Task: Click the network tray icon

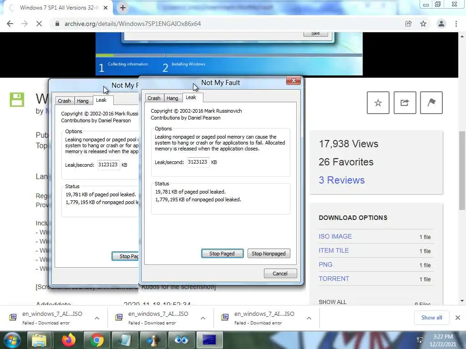Action: coord(420,340)
